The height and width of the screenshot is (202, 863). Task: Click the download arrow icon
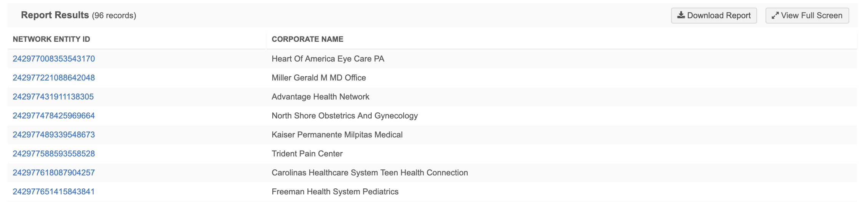click(x=681, y=15)
